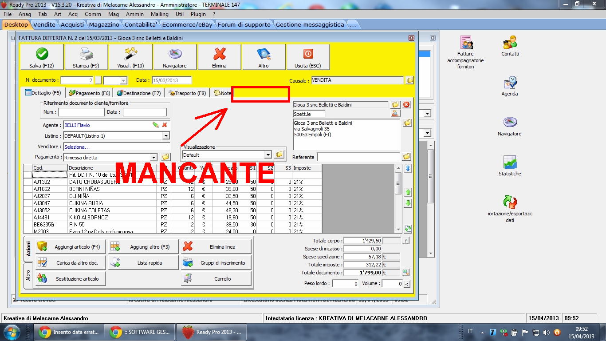Open the Altro toolbar button with magnifier

pyautogui.click(x=264, y=57)
